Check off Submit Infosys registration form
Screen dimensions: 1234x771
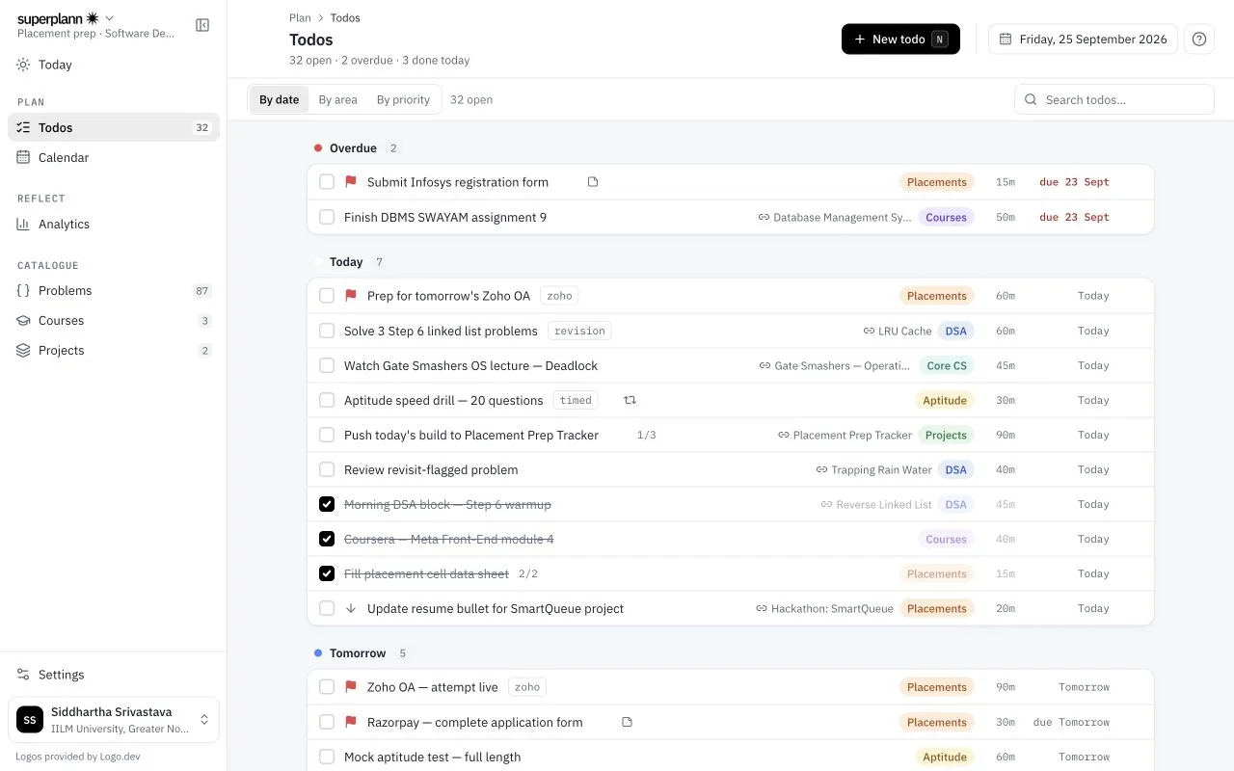327,182
